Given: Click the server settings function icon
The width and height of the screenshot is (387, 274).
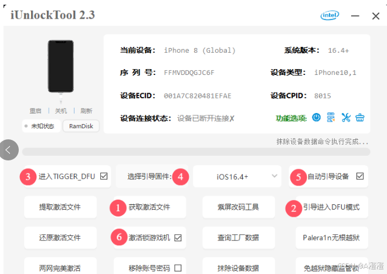Looking at the screenshot, I should tap(331, 118).
